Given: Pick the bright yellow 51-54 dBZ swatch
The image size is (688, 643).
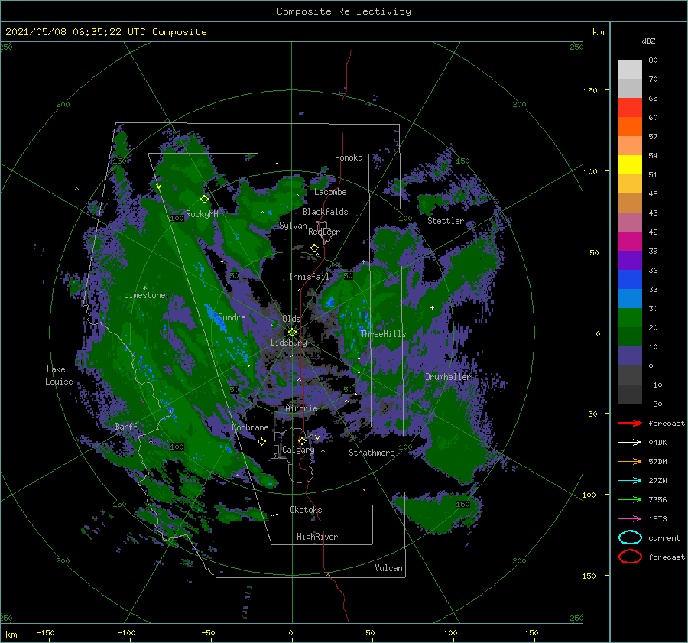Looking at the screenshot, I should 630,165.
